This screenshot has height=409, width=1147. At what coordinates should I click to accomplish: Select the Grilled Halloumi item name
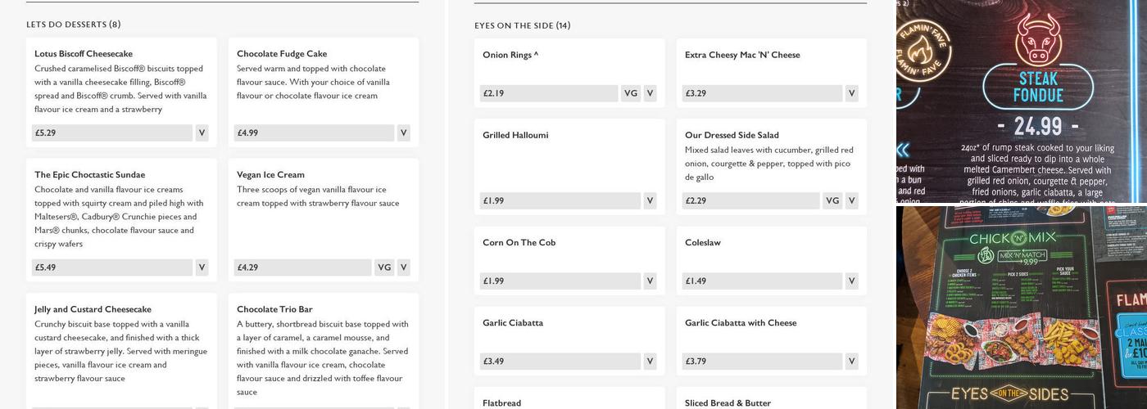pyautogui.click(x=515, y=135)
